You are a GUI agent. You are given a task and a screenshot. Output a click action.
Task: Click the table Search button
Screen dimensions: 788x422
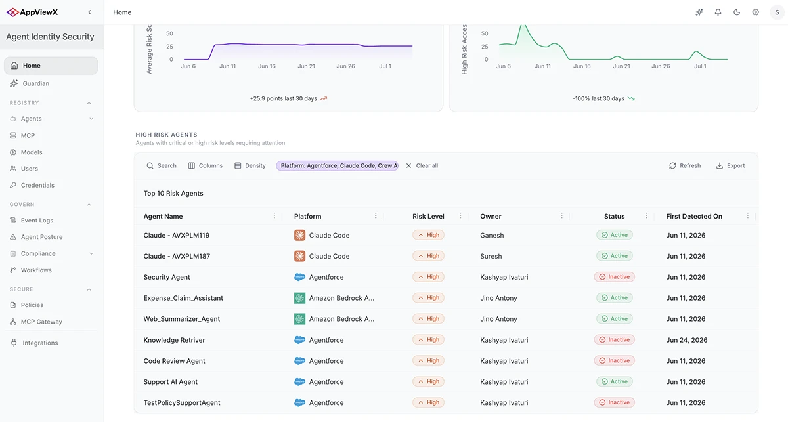click(x=162, y=166)
